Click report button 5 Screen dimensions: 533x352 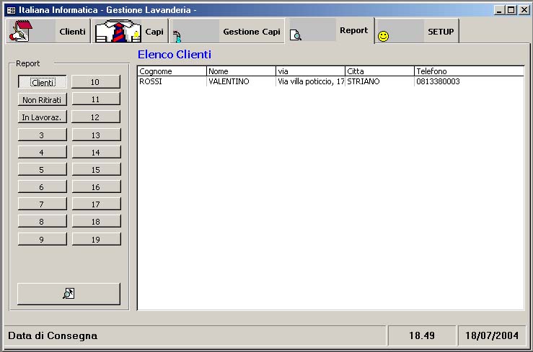(42, 170)
